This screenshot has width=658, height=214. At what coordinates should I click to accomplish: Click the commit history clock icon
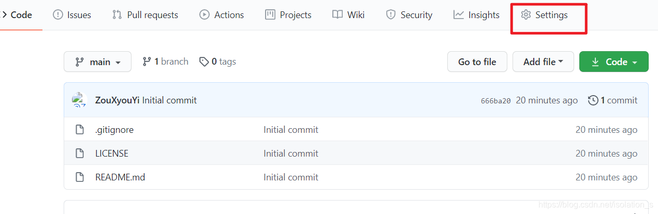coord(593,100)
